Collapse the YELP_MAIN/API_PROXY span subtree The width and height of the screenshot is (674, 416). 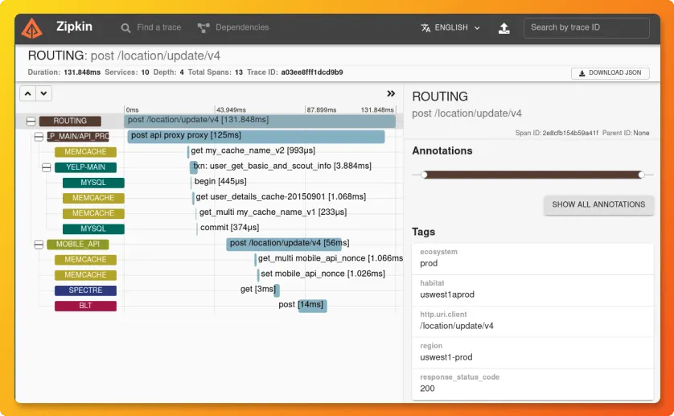coord(39,137)
